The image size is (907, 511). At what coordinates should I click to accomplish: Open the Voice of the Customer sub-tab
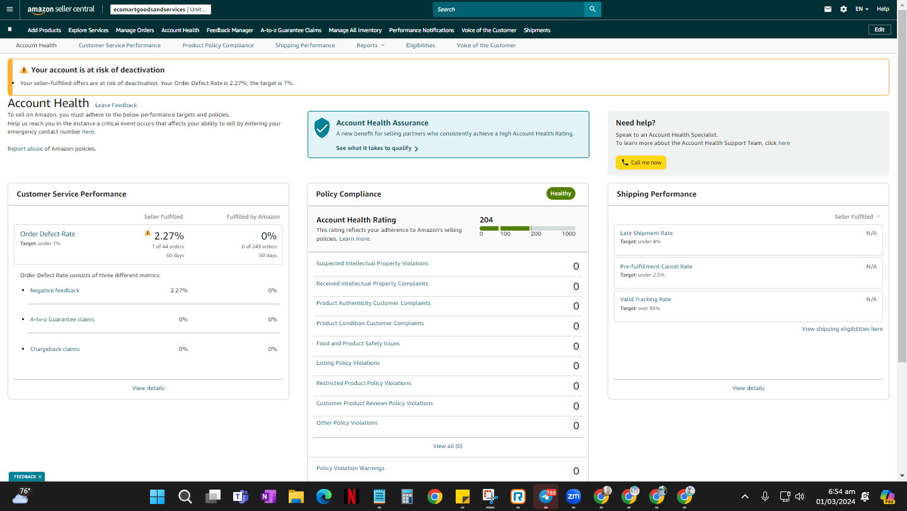click(486, 45)
